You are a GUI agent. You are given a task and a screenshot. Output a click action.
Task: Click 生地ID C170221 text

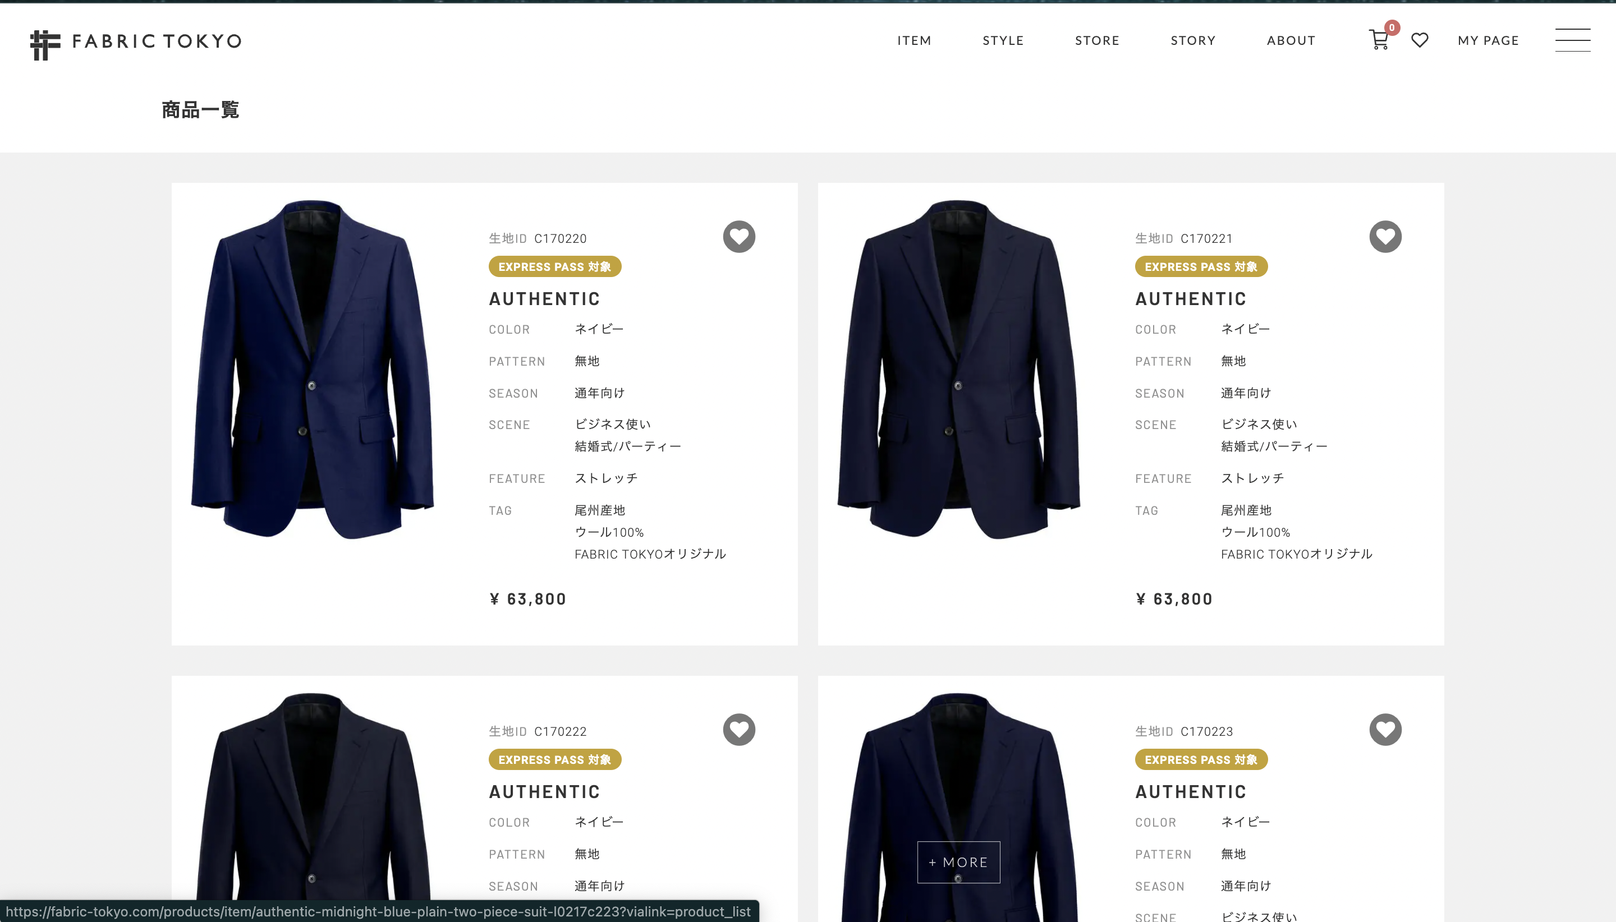1184,239
